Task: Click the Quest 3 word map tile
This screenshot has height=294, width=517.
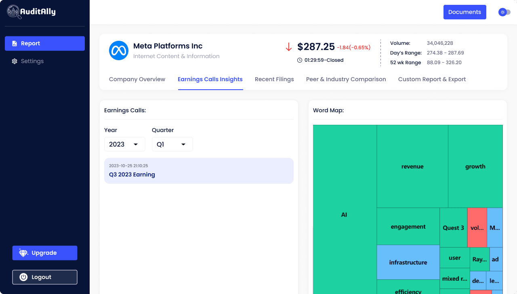Action: (x=454, y=228)
